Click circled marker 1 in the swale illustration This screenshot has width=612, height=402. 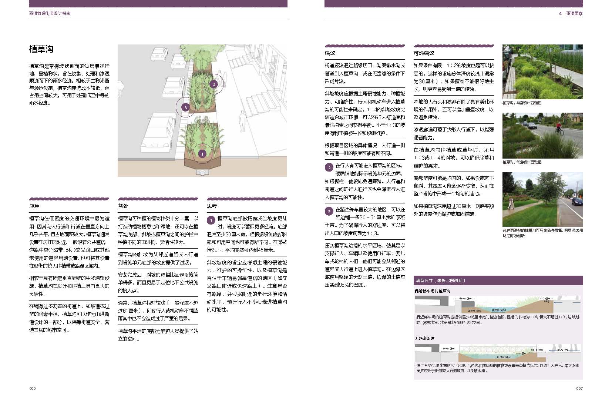point(202,153)
